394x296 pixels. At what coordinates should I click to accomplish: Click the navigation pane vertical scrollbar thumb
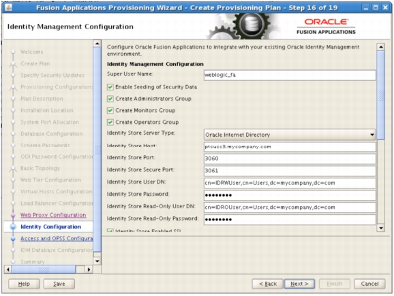pos(97,150)
